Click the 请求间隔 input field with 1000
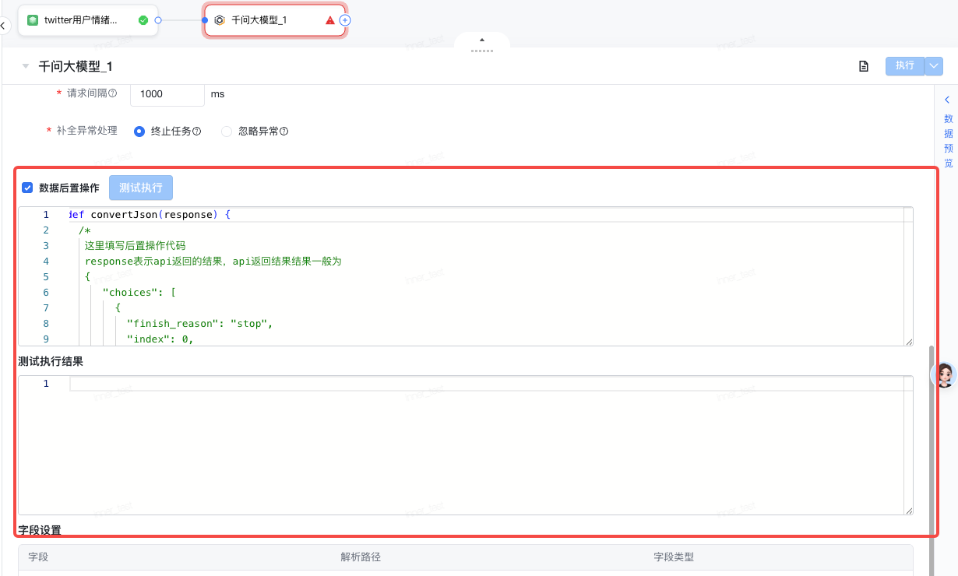This screenshot has width=958, height=576. [167, 94]
